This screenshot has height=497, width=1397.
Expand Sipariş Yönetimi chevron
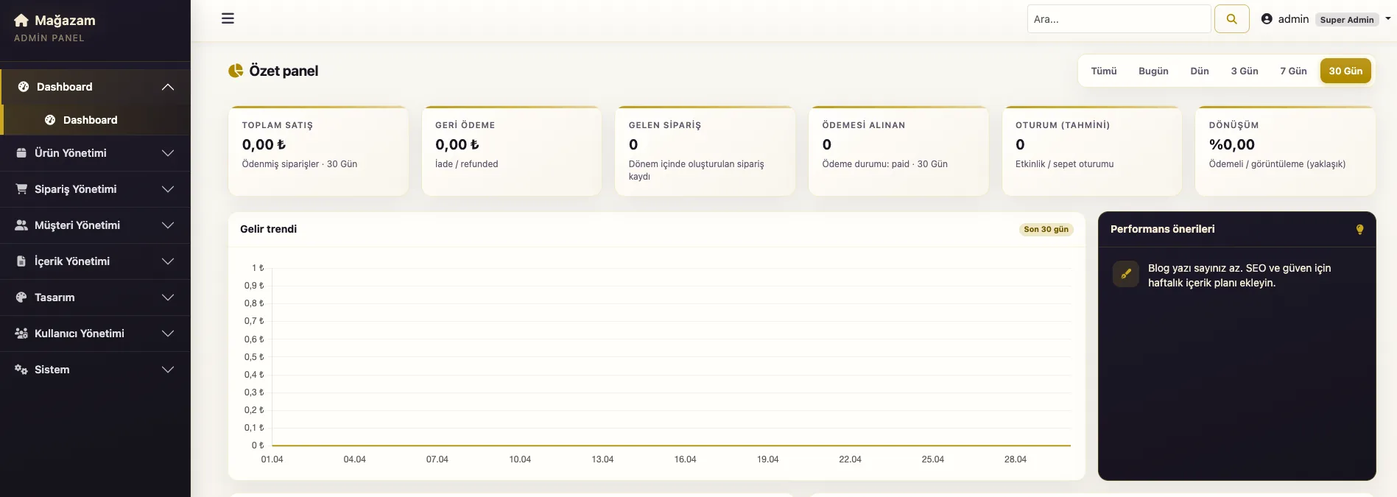(x=168, y=189)
